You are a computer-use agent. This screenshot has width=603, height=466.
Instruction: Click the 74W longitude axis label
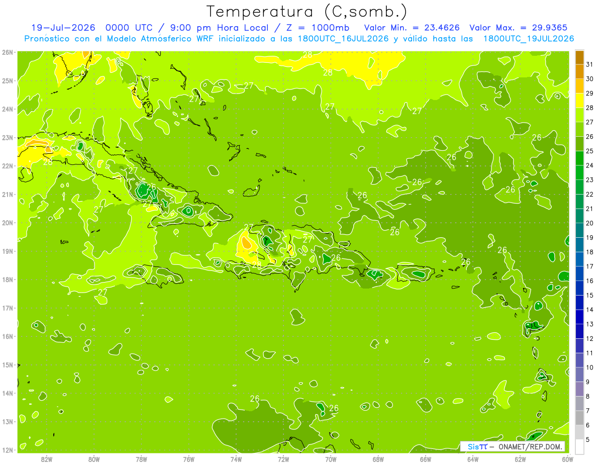[236, 459]
